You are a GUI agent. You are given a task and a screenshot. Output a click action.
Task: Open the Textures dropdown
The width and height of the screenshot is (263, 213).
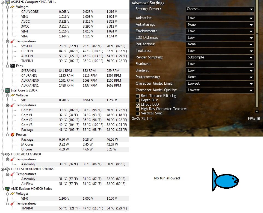(220, 51)
